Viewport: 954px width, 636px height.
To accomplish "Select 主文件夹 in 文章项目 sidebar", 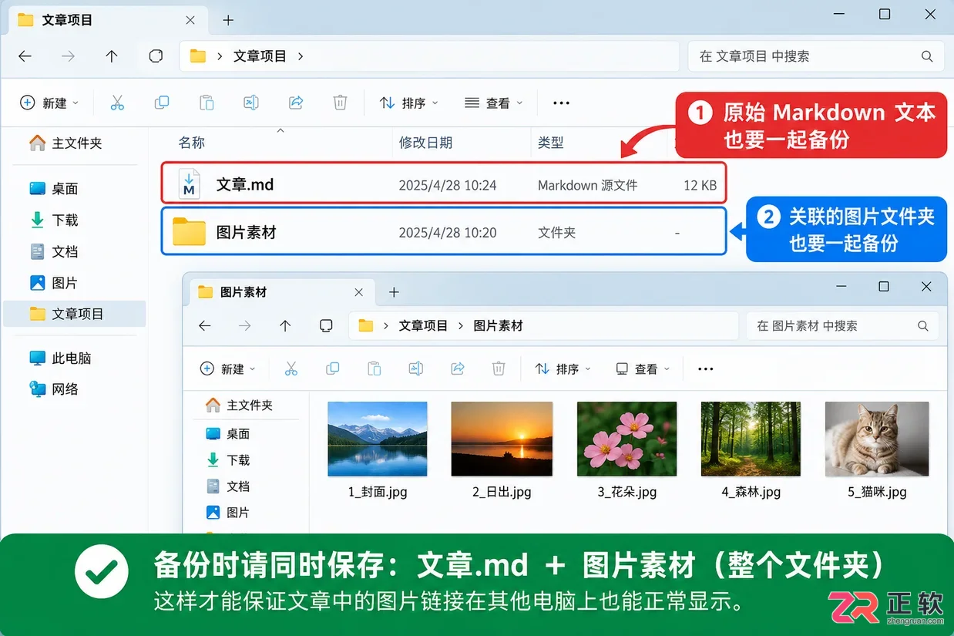I will tap(66, 143).
